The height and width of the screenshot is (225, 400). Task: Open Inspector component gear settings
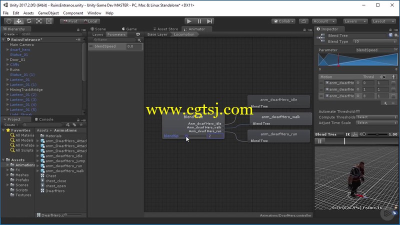click(x=396, y=35)
